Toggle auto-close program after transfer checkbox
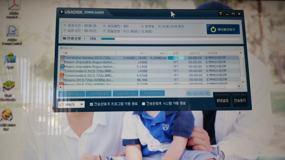This screenshot has height=160, width=285. point(91,104)
